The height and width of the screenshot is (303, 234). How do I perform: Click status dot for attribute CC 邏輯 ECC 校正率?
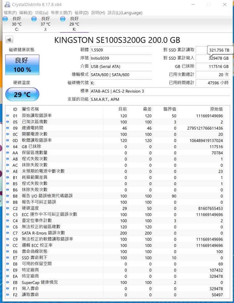pos(7,245)
